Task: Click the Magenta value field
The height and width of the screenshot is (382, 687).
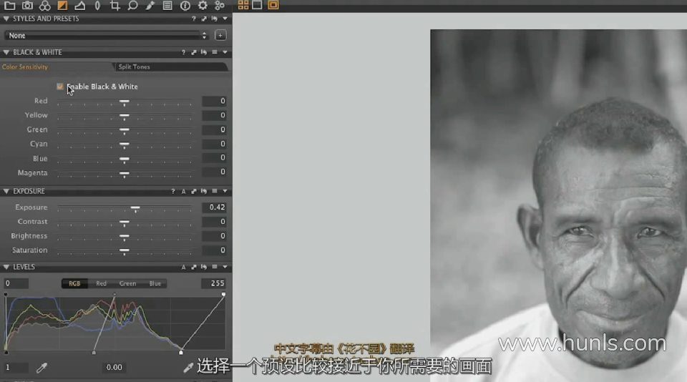Action: click(x=214, y=172)
